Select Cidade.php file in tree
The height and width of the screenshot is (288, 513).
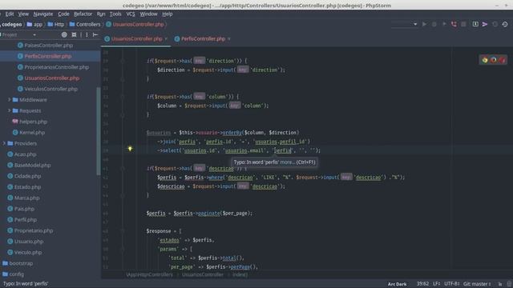tap(27, 176)
